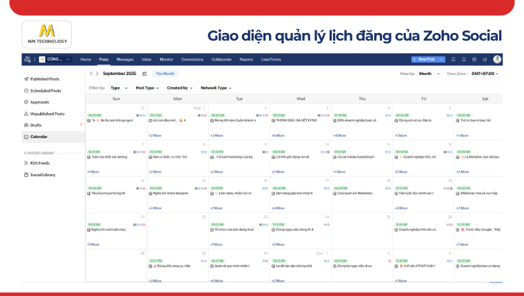The height and width of the screenshot is (296, 524).
Task: Open the View by Month dropdown
Action: 430,74
